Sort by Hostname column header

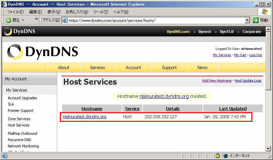92,109
